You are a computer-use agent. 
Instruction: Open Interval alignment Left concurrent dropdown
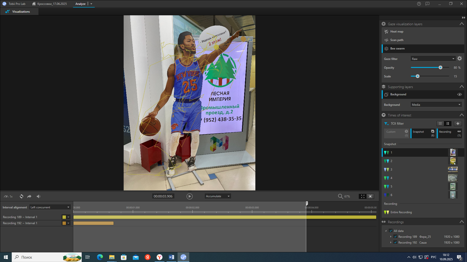coord(50,207)
